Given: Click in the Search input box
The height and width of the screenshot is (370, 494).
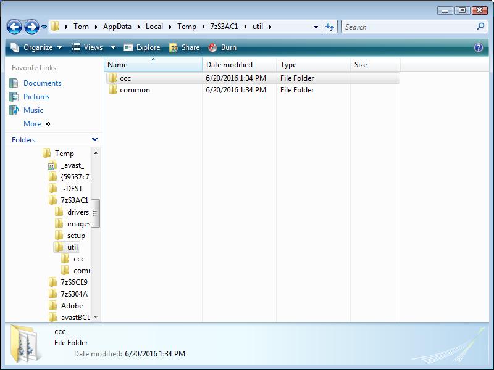Looking at the screenshot, I should [x=408, y=27].
